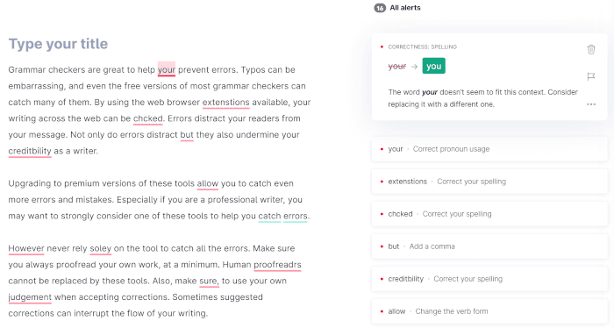Open the three-dot menu on spelling card

point(591,104)
